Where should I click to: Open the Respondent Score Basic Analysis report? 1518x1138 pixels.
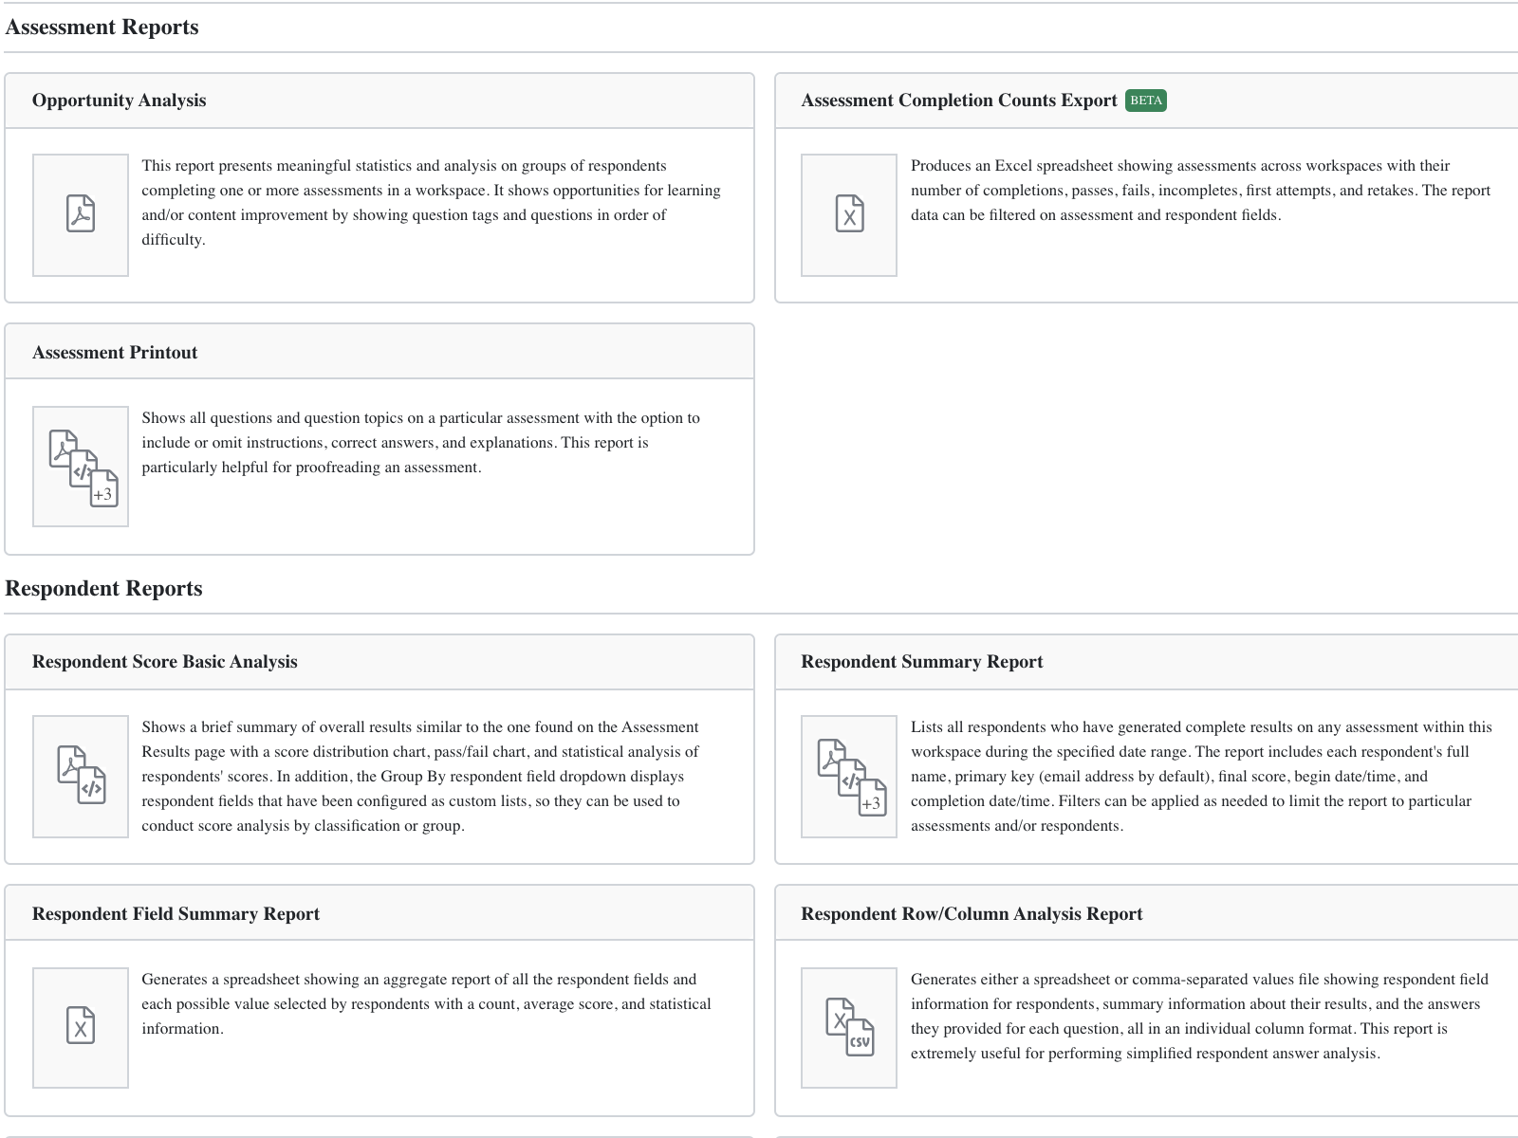pos(165,661)
